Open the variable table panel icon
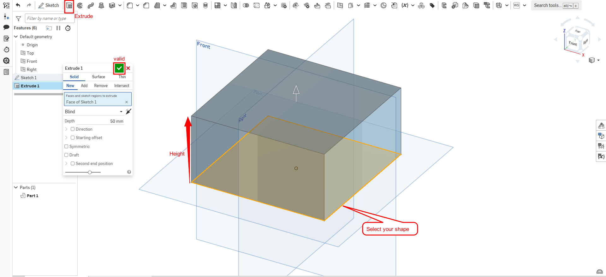The height and width of the screenshot is (277, 606). [601, 156]
